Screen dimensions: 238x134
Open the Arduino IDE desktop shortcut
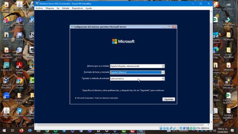(6, 67)
